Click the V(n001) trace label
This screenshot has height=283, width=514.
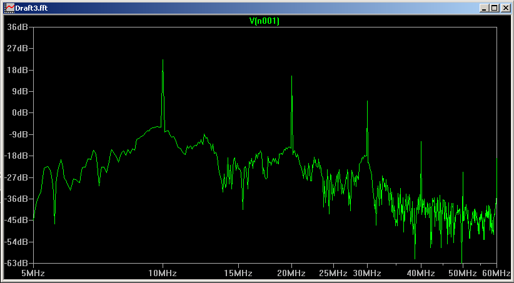tap(265, 21)
